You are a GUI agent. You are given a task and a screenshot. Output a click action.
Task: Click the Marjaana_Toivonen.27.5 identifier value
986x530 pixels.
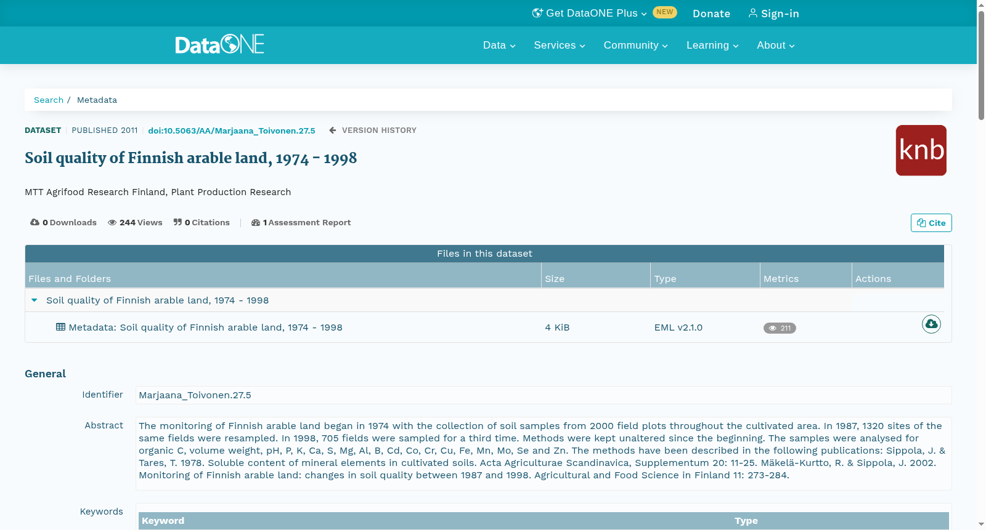(195, 395)
